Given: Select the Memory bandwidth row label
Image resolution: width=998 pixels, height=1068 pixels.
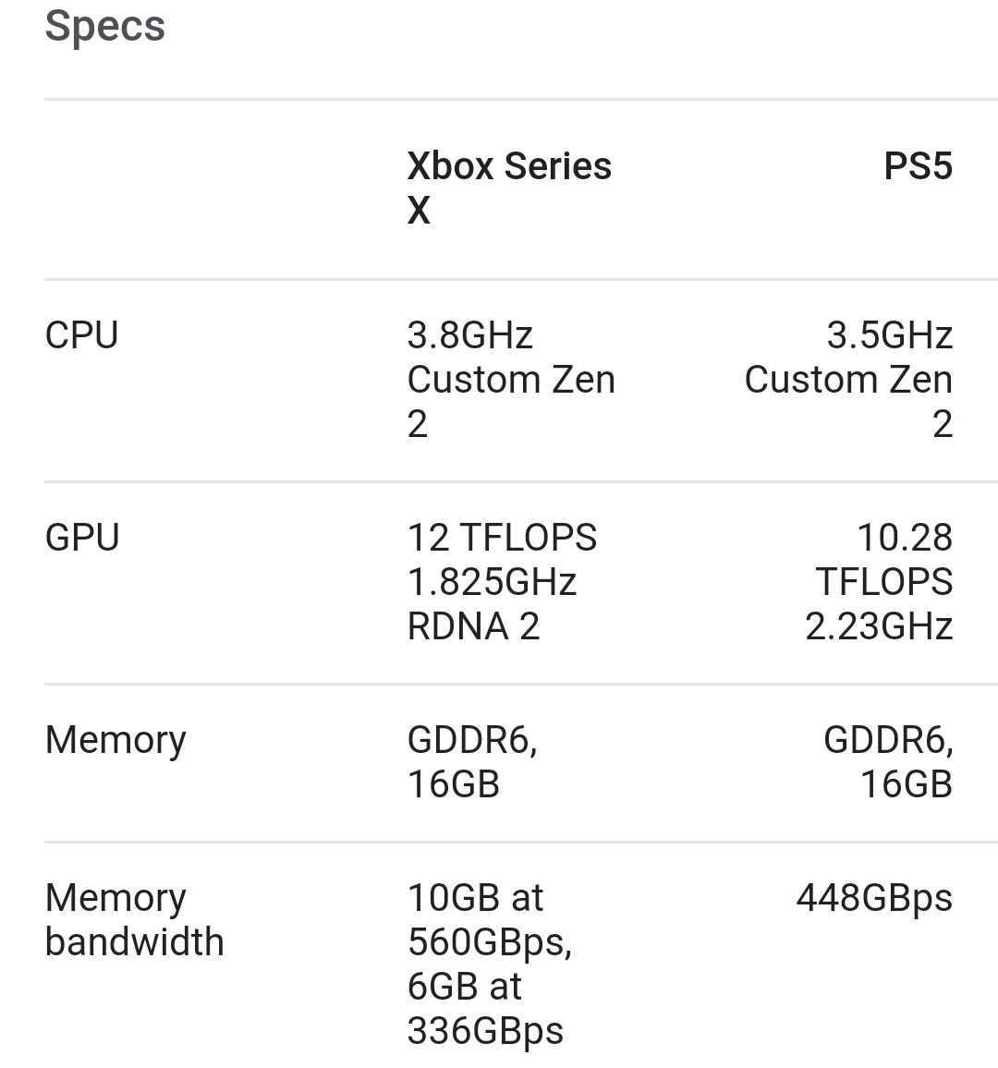Looking at the screenshot, I should point(134,920).
